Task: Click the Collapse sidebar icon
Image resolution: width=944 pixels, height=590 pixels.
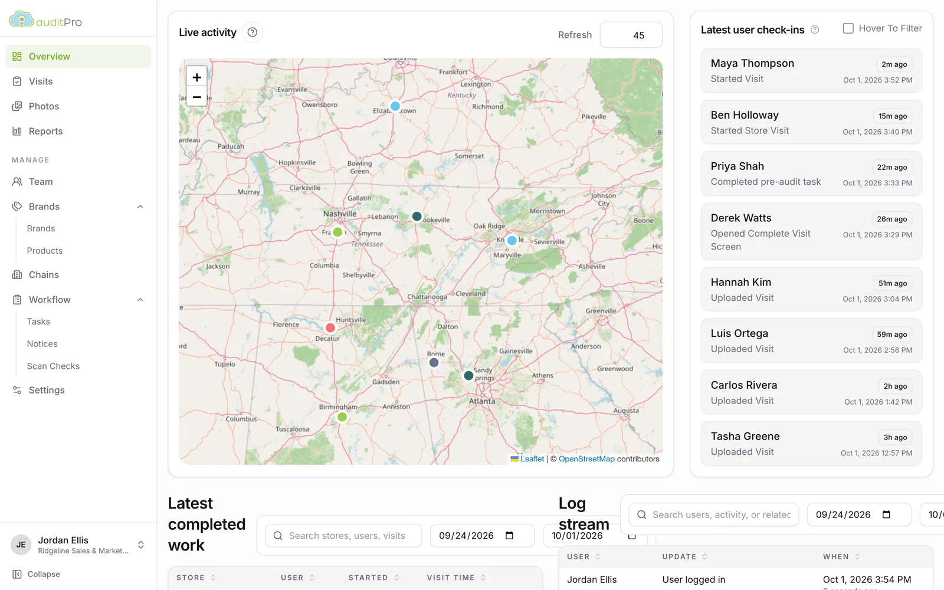Action: pyautogui.click(x=17, y=574)
